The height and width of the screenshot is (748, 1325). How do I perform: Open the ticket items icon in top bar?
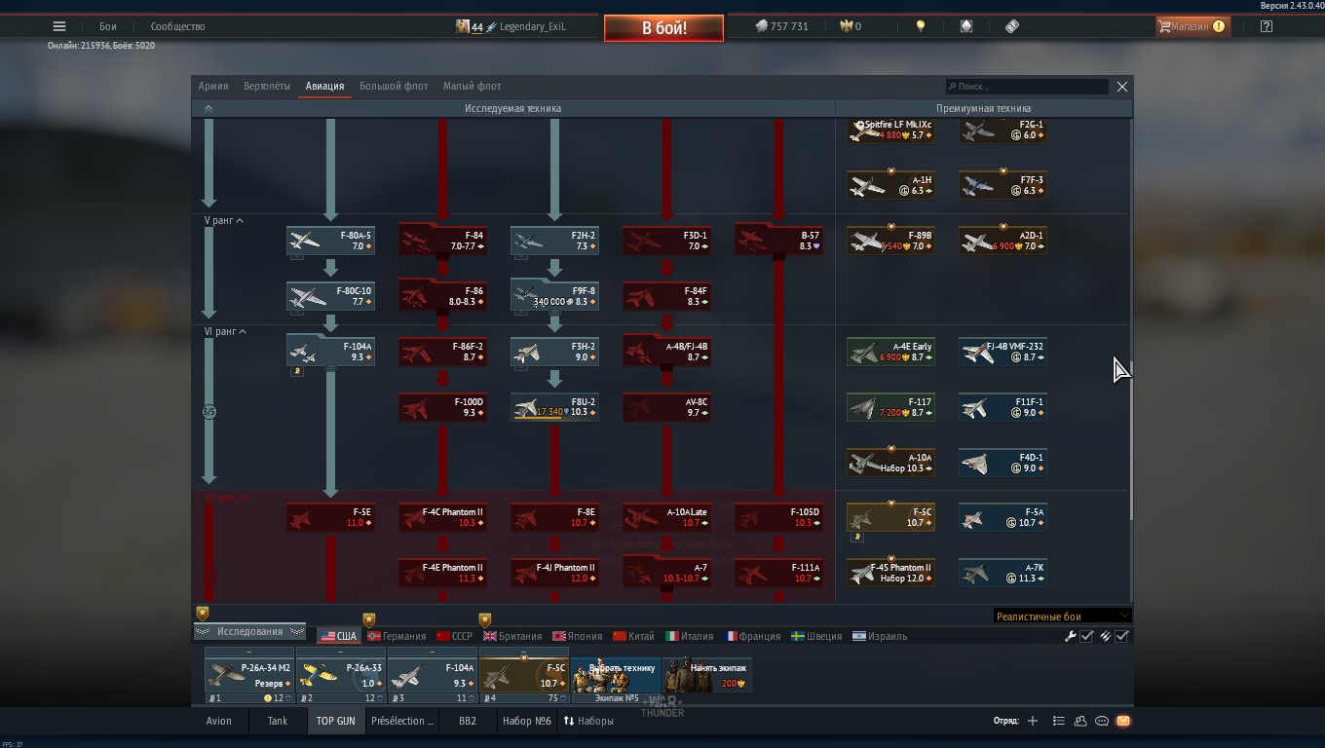coord(1012,26)
